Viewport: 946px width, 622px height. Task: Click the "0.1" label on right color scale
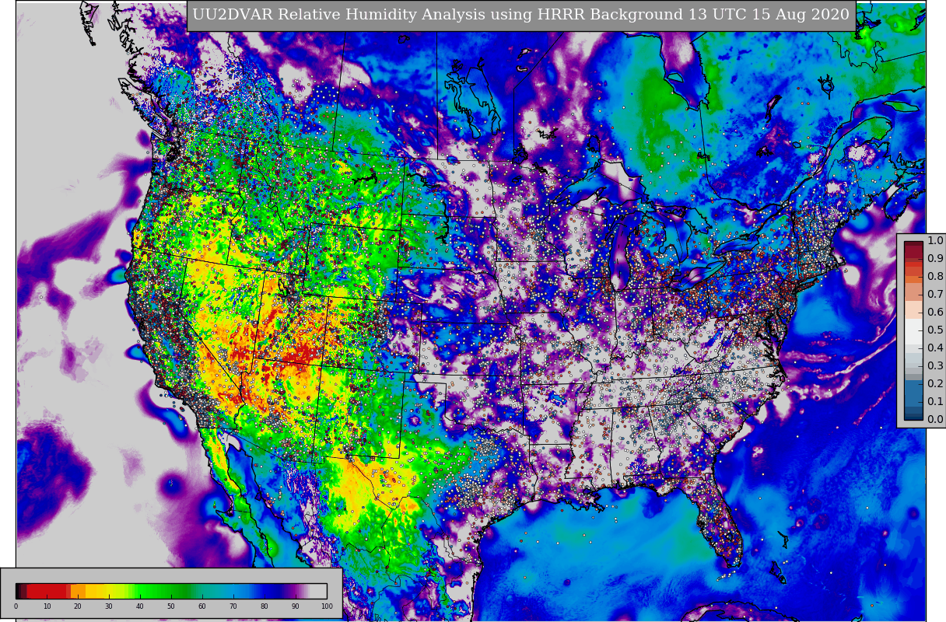click(x=935, y=402)
